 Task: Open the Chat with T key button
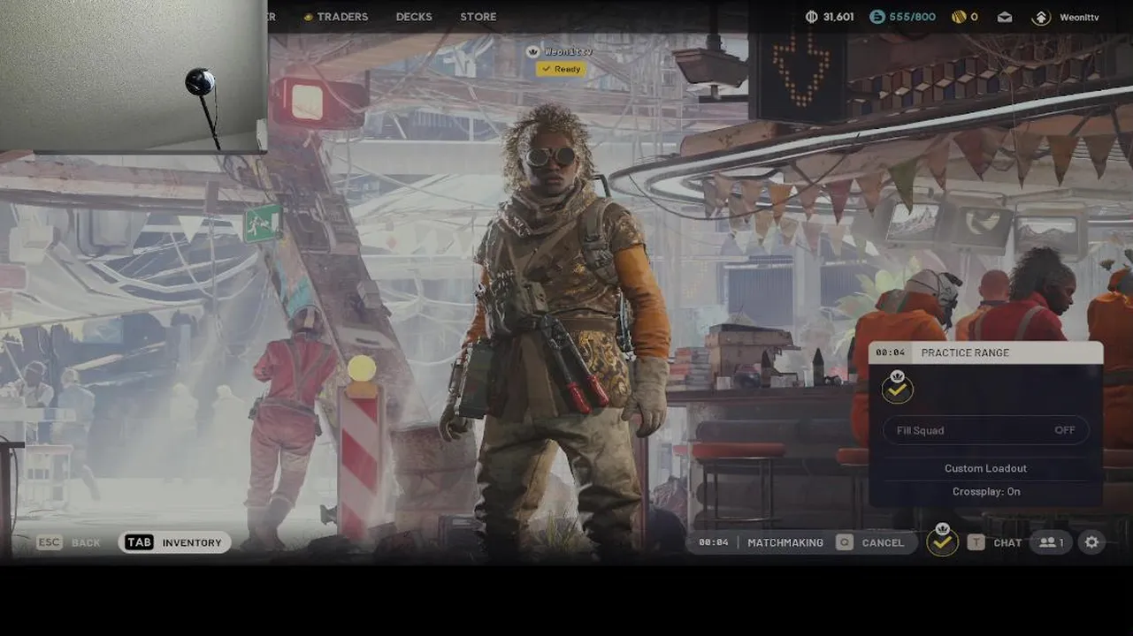[994, 542]
